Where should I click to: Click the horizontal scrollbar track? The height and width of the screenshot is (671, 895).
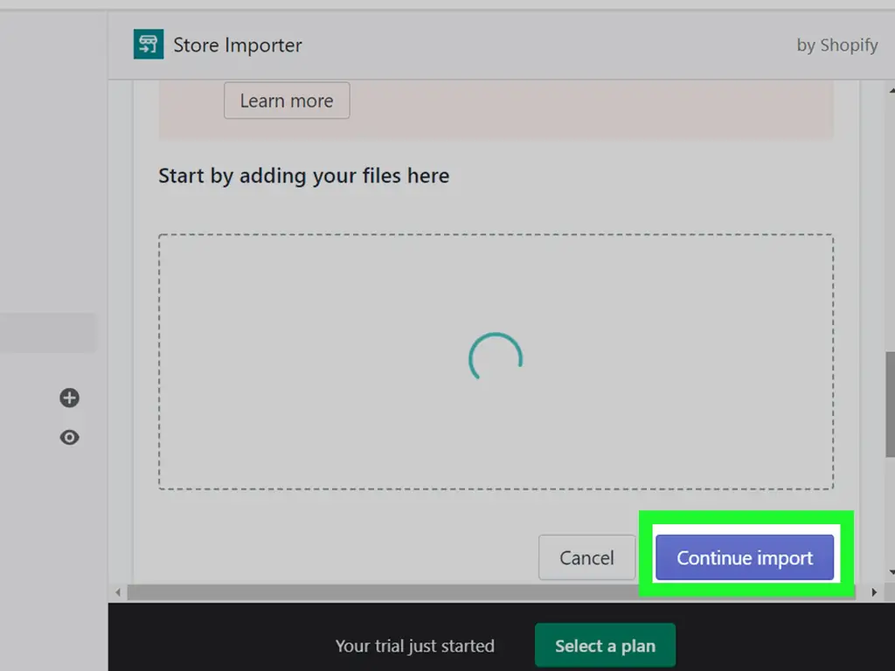click(x=496, y=592)
